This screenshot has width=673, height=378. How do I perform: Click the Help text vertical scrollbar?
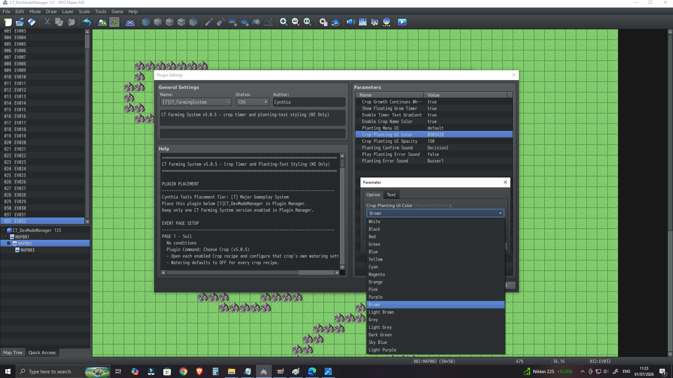342,212
